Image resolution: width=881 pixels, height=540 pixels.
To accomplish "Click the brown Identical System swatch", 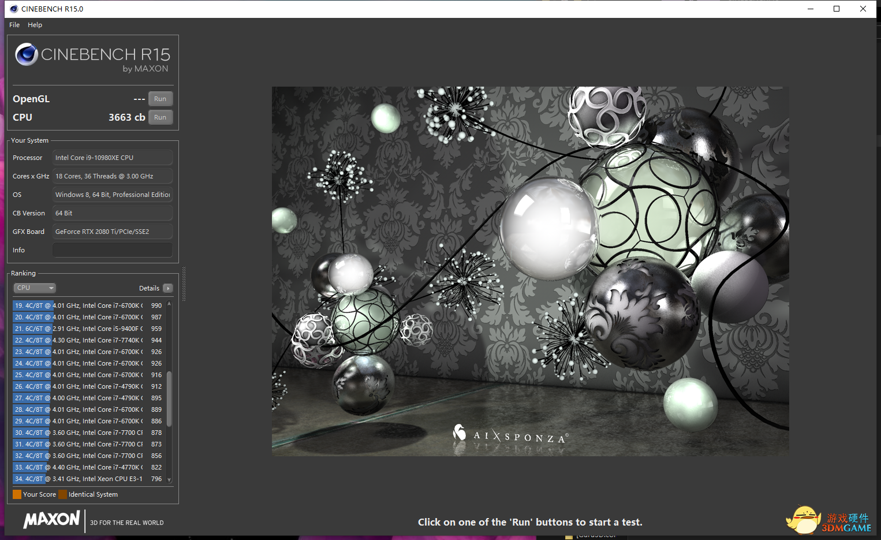I will (x=63, y=494).
